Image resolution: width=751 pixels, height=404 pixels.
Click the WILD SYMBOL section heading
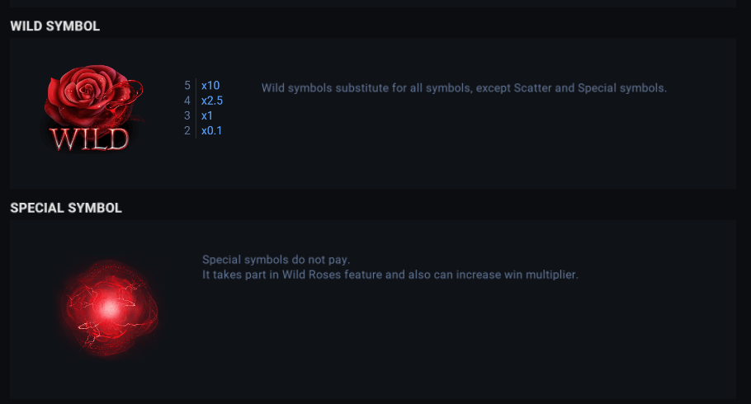(54, 26)
